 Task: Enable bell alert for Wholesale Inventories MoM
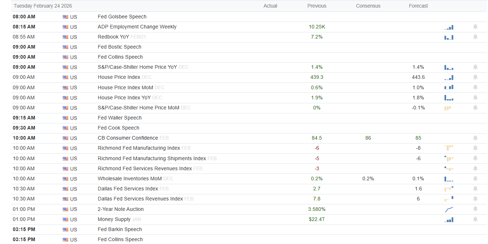pyautogui.click(x=475, y=179)
